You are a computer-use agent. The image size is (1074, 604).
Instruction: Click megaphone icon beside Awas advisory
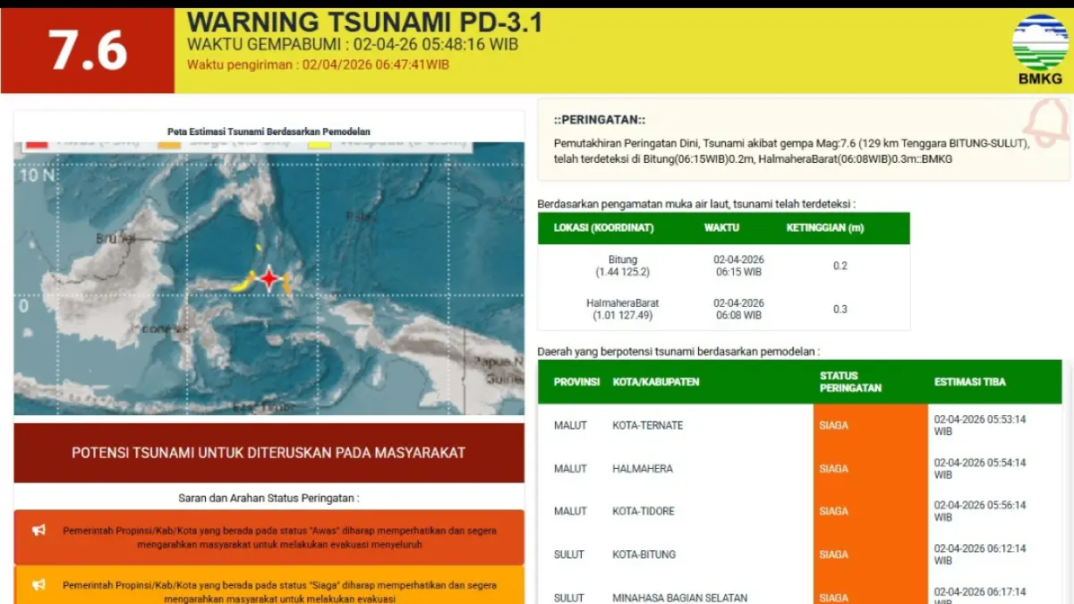[x=38, y=531]
